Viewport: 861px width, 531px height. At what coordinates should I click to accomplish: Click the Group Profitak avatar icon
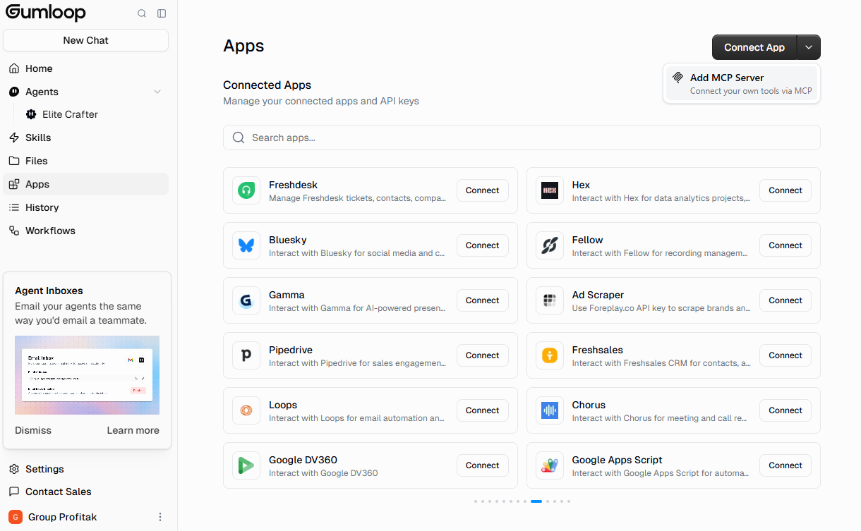[15, 517]
